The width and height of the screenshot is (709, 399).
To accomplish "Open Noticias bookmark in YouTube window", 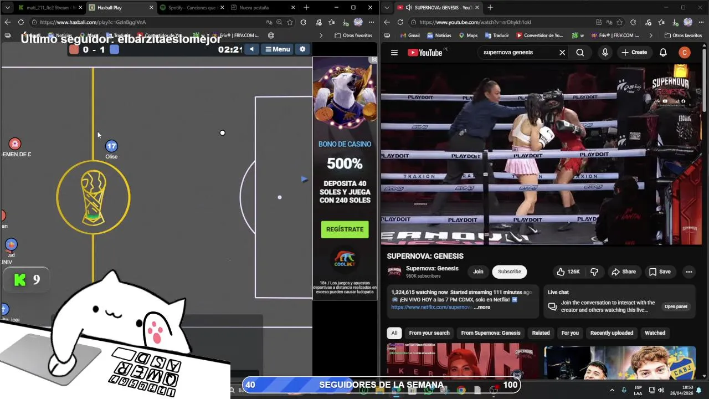I will coord(439,35).
